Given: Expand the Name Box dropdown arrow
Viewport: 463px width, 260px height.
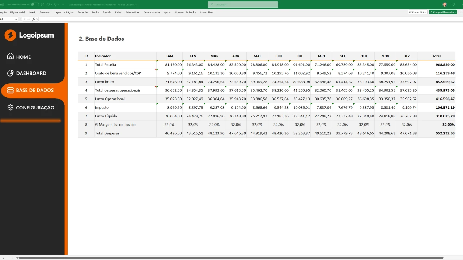Looking at the screenshot, I should click(x=16, y=19).
